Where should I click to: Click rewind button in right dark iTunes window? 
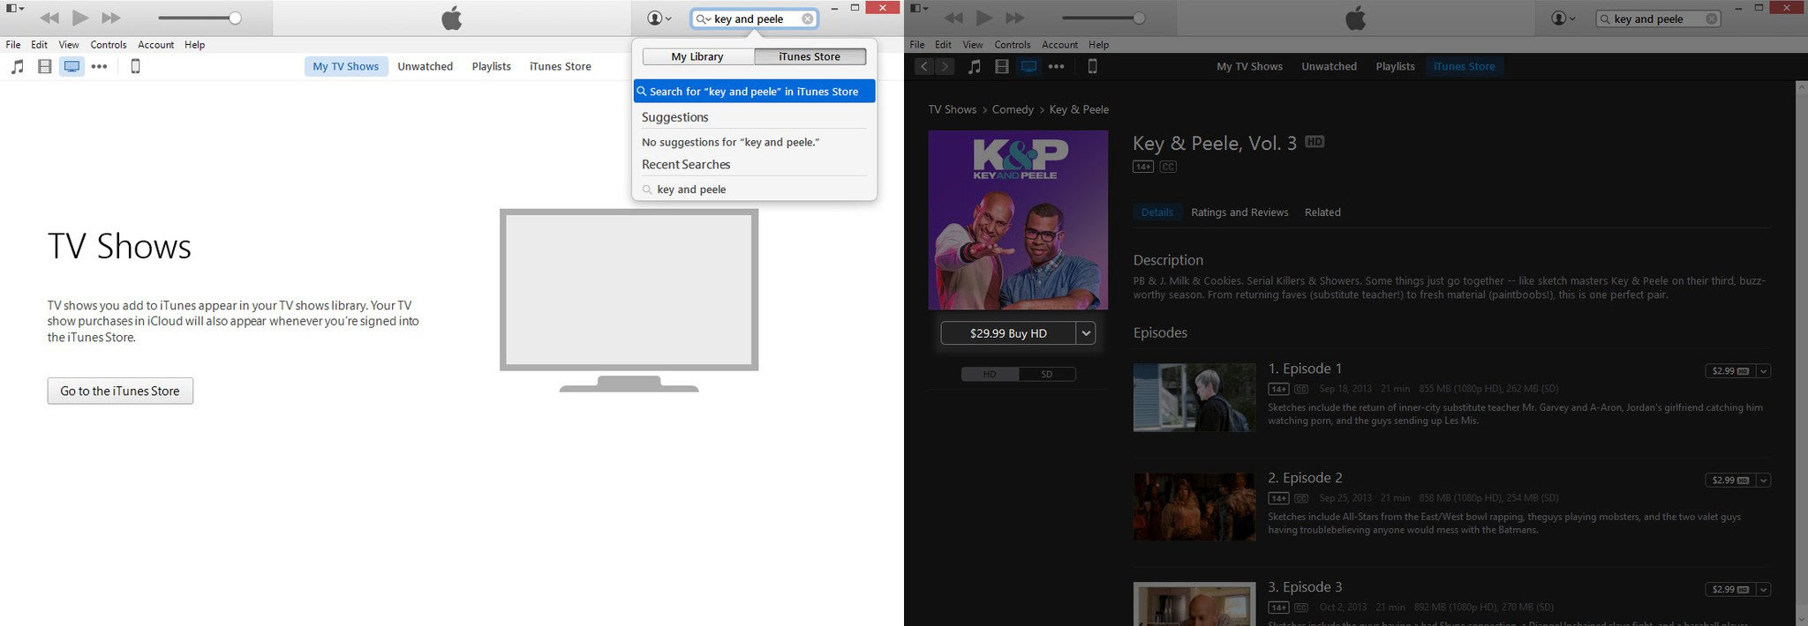click(954, 18)
